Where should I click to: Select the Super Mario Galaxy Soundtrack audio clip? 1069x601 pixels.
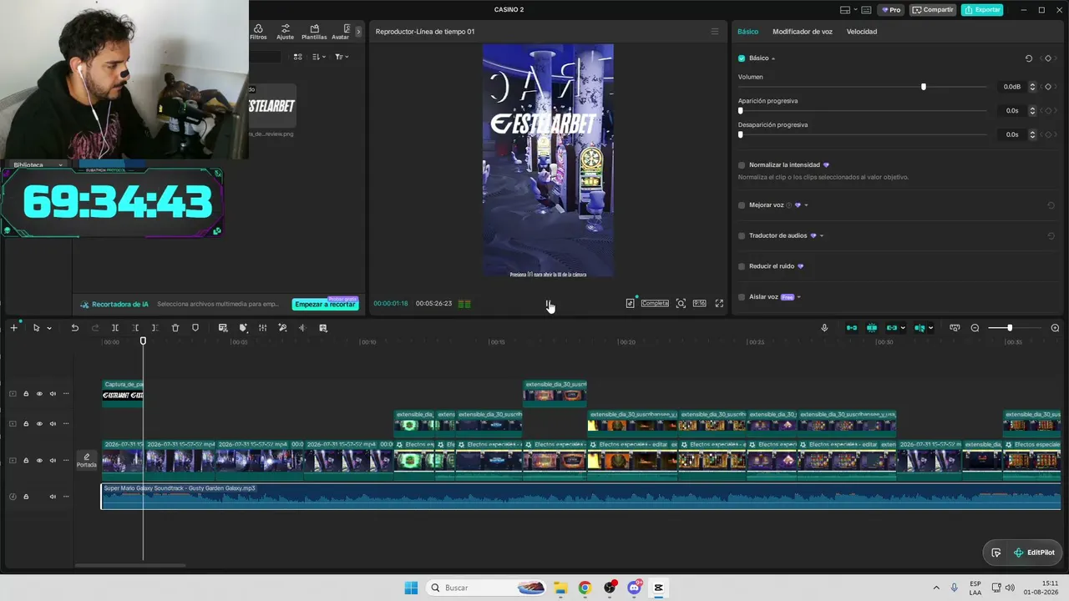(580, 497)
